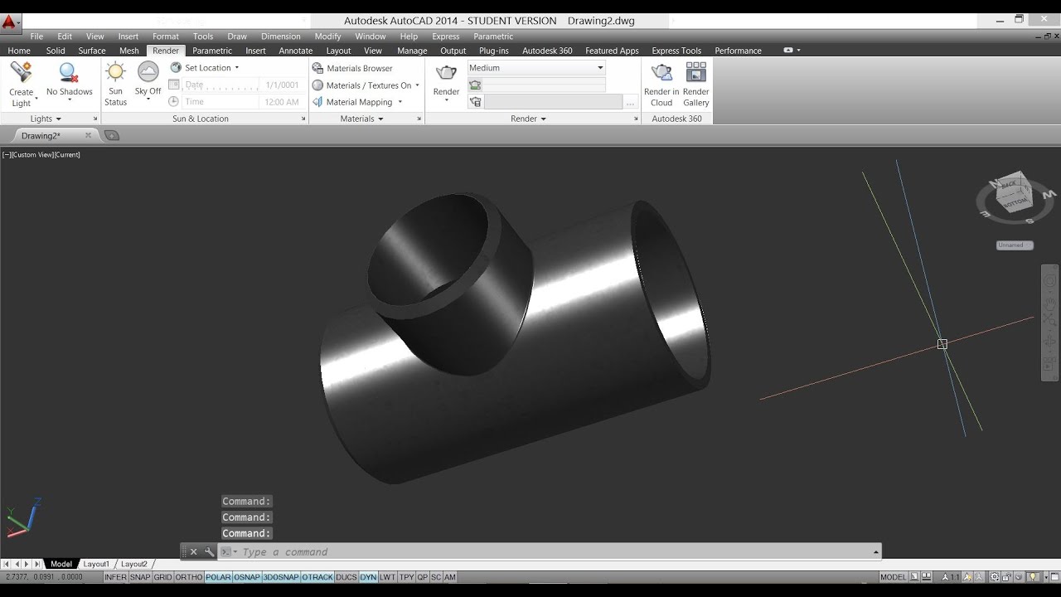
Task: Click the render output file name field
Action: coord(553,102)
